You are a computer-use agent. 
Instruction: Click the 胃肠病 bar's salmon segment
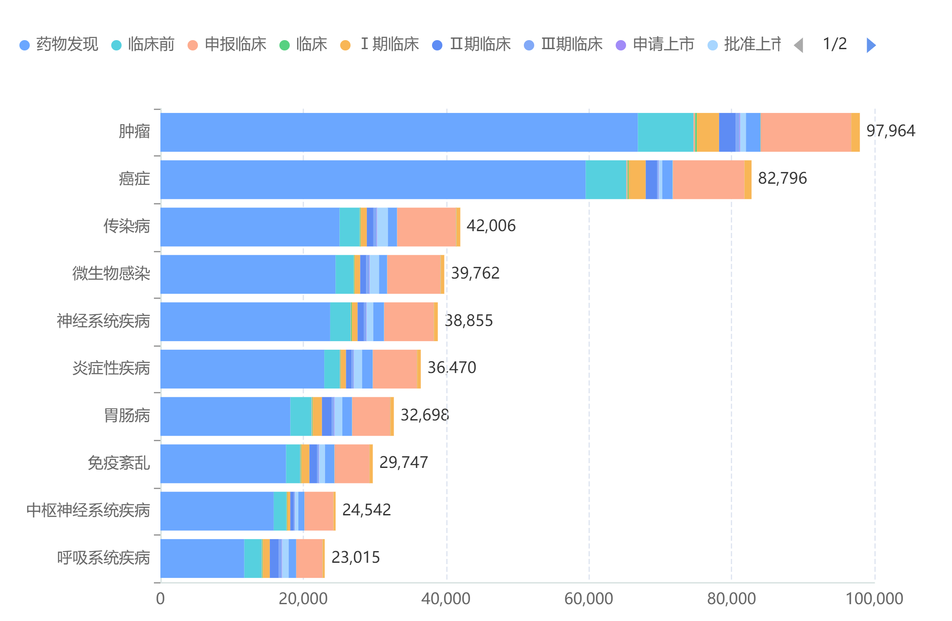[371, 417]
